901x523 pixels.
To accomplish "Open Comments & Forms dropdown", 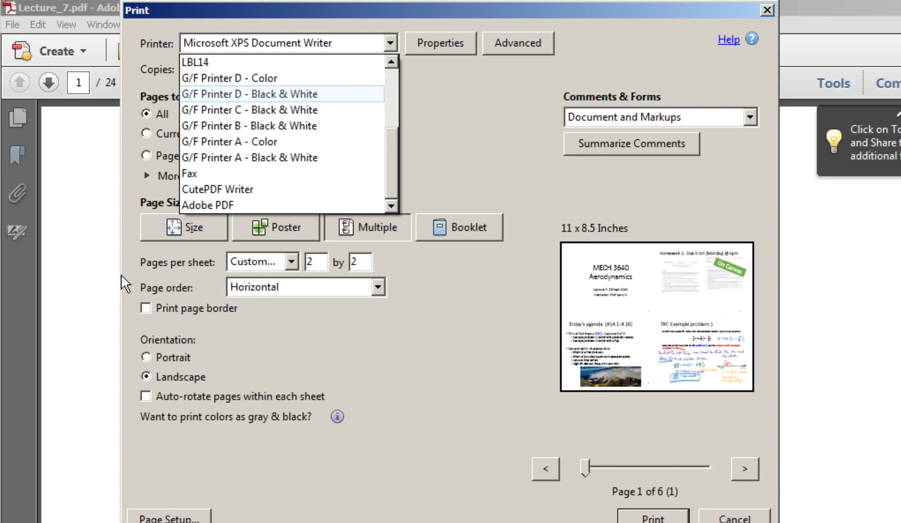I will (750, 117).
